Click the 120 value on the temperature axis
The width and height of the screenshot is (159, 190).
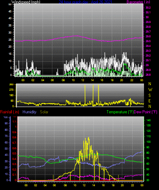pyautogui.click(x=148, y=131)
